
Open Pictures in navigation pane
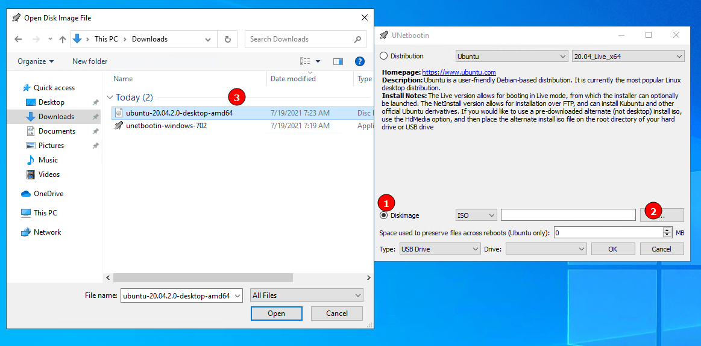pyautogui.click(x=51, y=146)
